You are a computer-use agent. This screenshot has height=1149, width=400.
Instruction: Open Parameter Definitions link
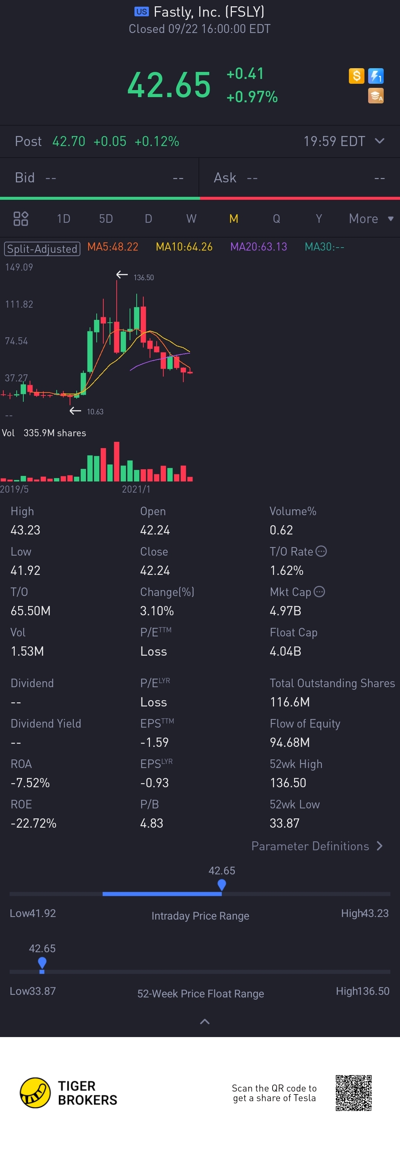point(317,846)
